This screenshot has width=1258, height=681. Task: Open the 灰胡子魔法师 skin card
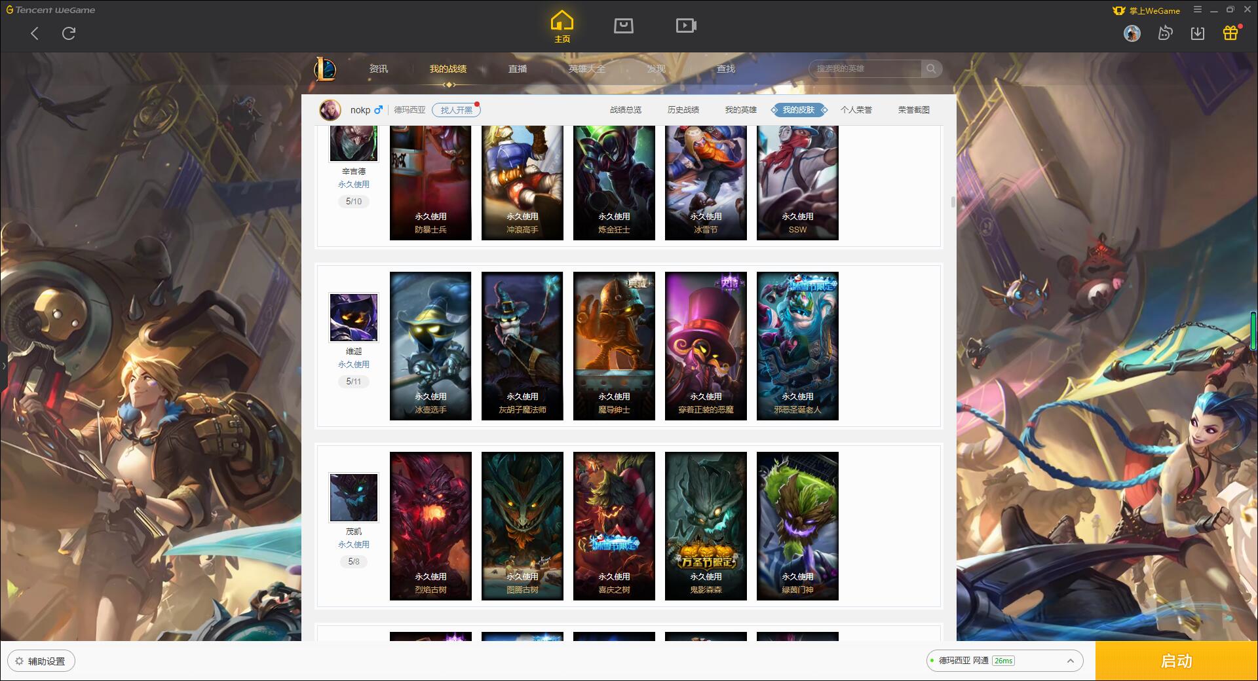coord(522,346)
